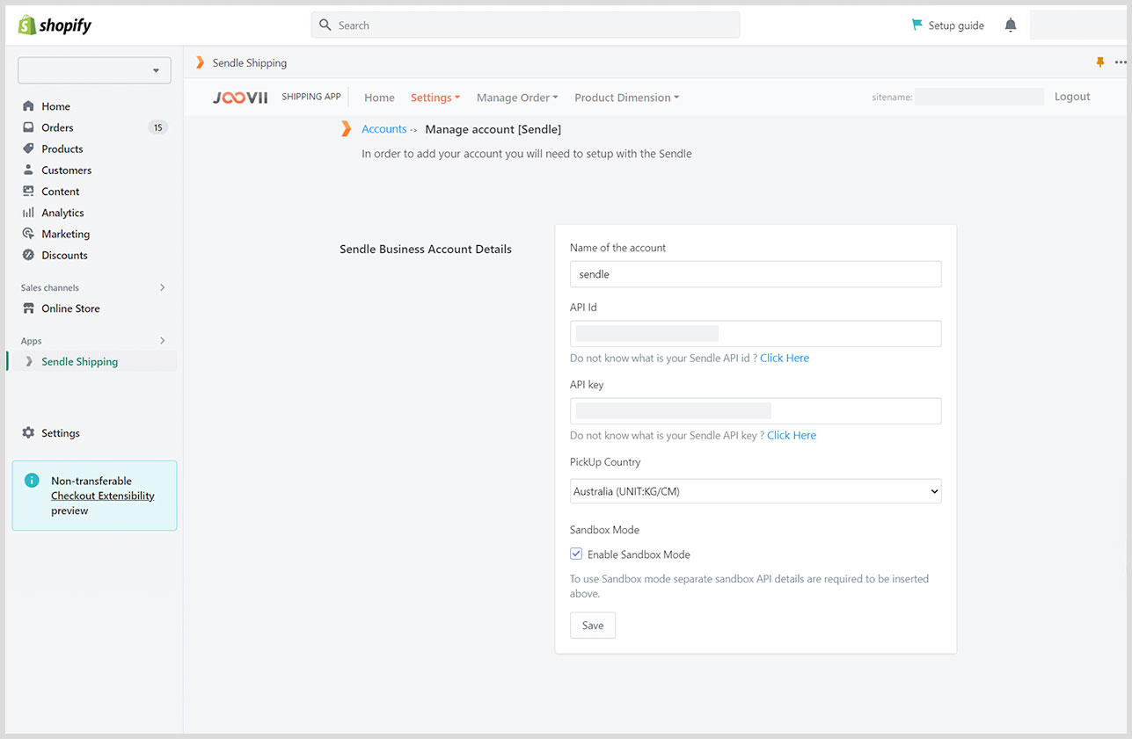1132x739 pixels.
Task: Click the Joovii logo
Action: (x=240, y=98)
